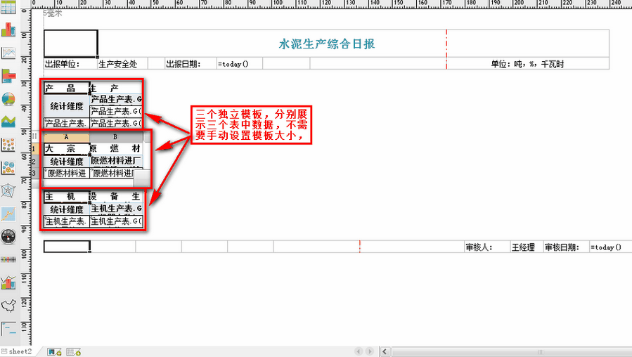This screenshot has height=357, width=632.
Task: Select 统计维度 cell in product block
Action: (67, 106)
